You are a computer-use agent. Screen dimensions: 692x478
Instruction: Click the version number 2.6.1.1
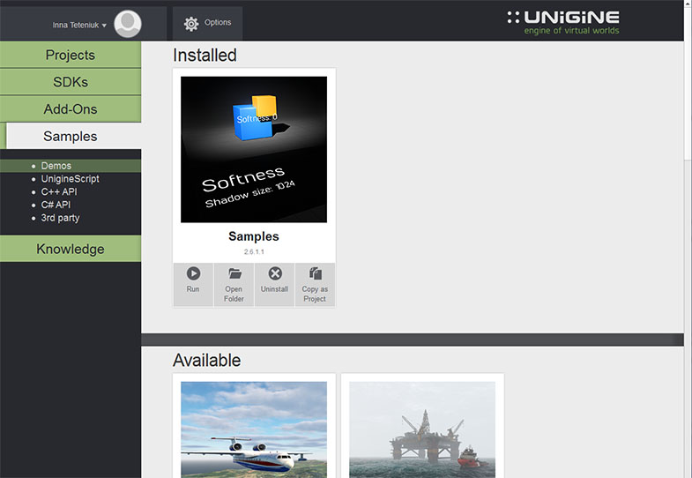[x=254, y=251]
